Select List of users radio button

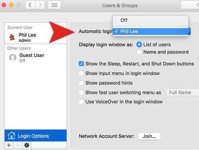(139, 45)
